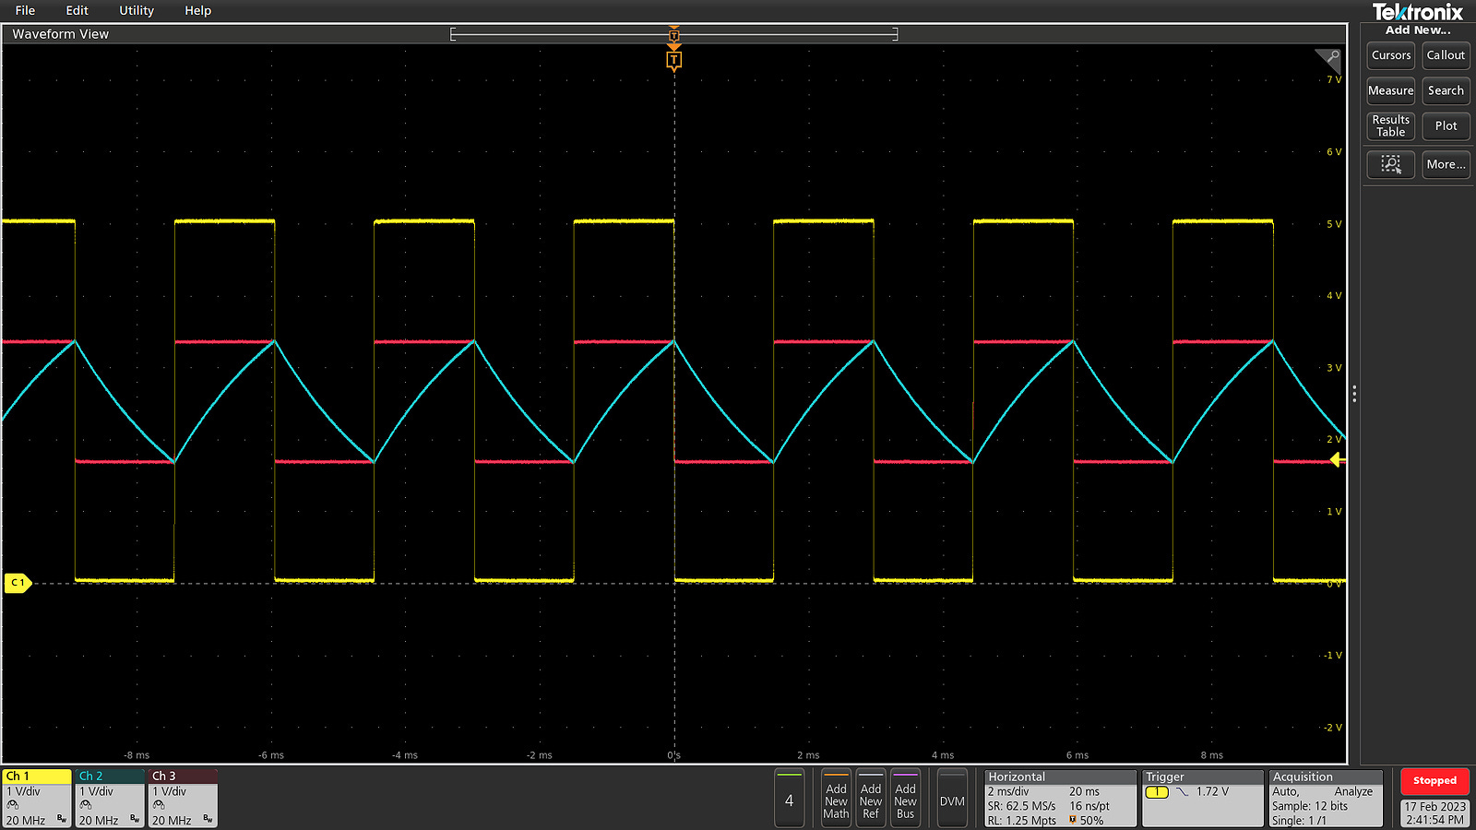Click the orange trigger marker above the waveform
Image resolution: width=1476 pixels, height=830 pixels.
point(674,59)
